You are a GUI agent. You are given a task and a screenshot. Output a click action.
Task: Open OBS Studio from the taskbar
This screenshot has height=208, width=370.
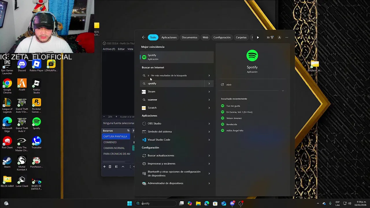[240, 203]
